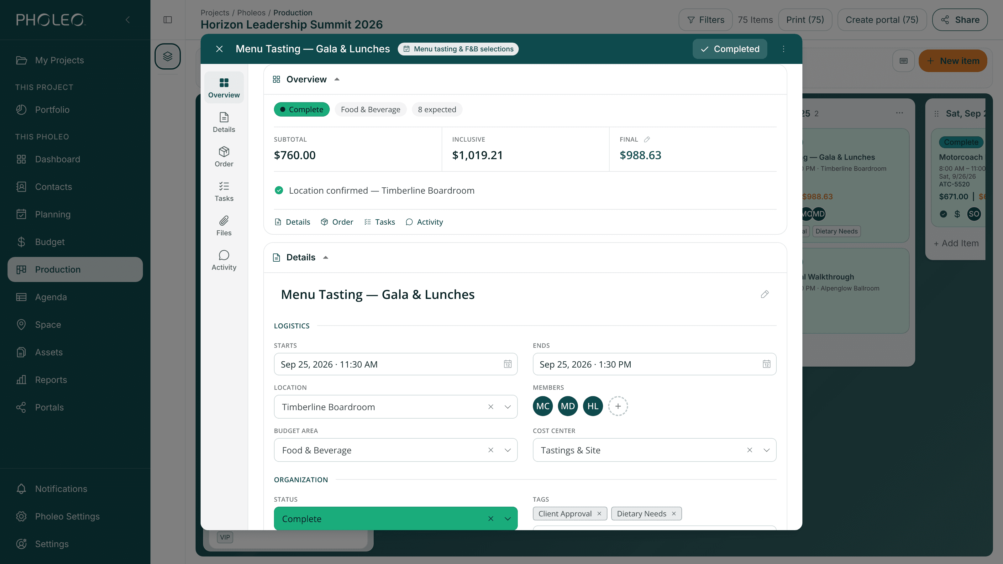Image resolution: width=1003 pixels, height=564 pixels.
Task: Collapse the Details section
Action: coord(326,257)
